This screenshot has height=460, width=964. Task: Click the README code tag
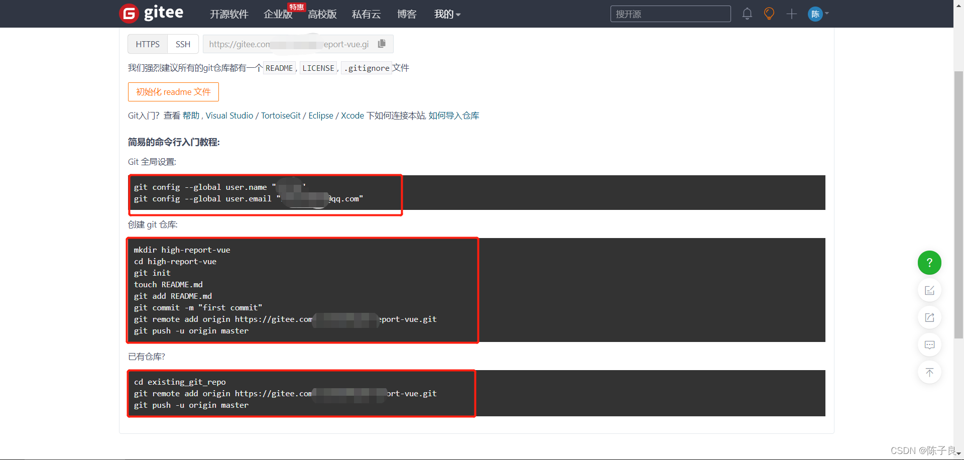pos(279,68)
